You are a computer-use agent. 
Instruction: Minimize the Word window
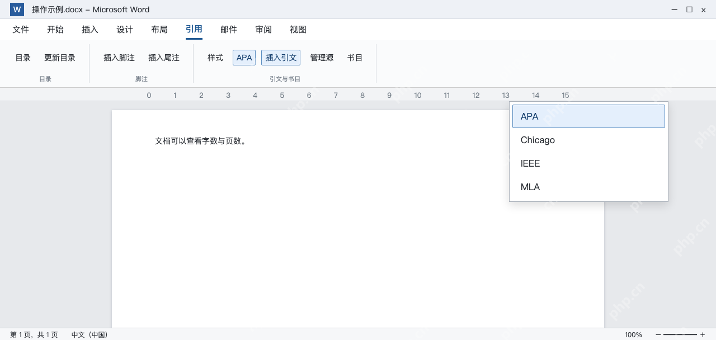[x=675, y=10]
